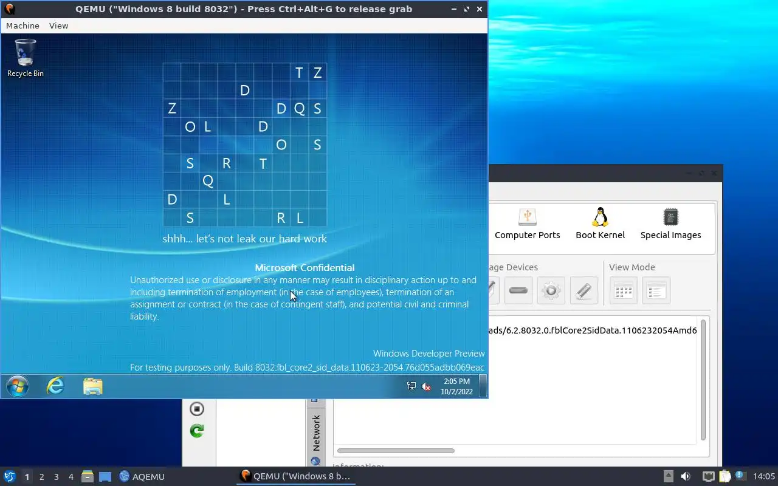This screenshot has height=486, width=778.
Task: Open the Windows Start orb
Action: (x=18, y=386)
